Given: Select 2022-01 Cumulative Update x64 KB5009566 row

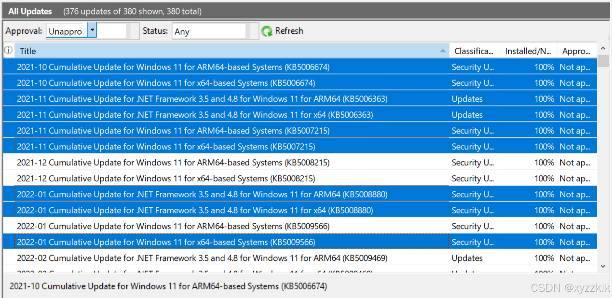Looking at the screenshot, I should point(300,242).
